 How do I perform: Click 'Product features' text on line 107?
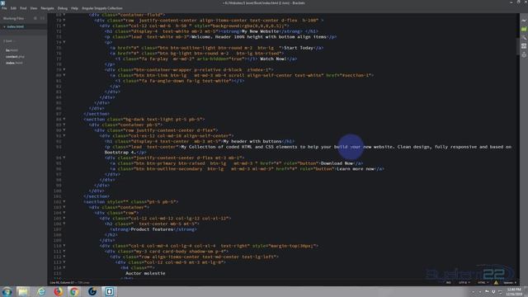coord(152,229)
